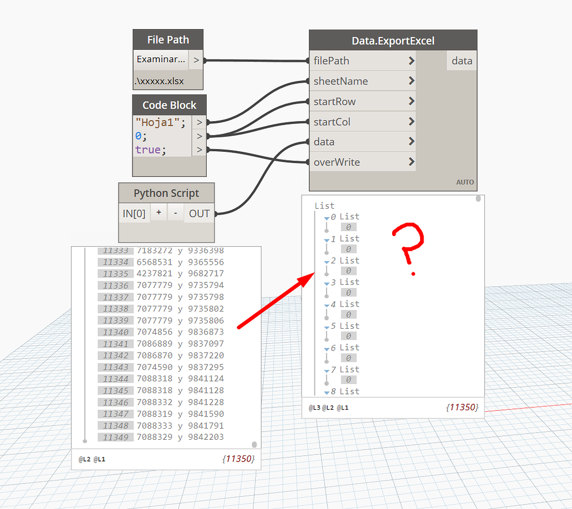
Task: Click the scrollbar dot on the data preview bubble
Action: [254, 444]
